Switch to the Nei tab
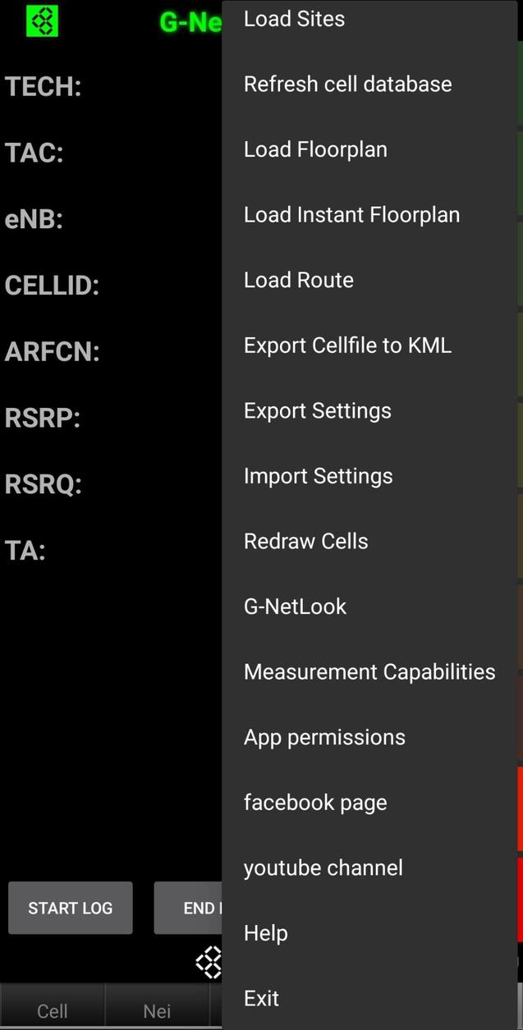 (156, 1011)
